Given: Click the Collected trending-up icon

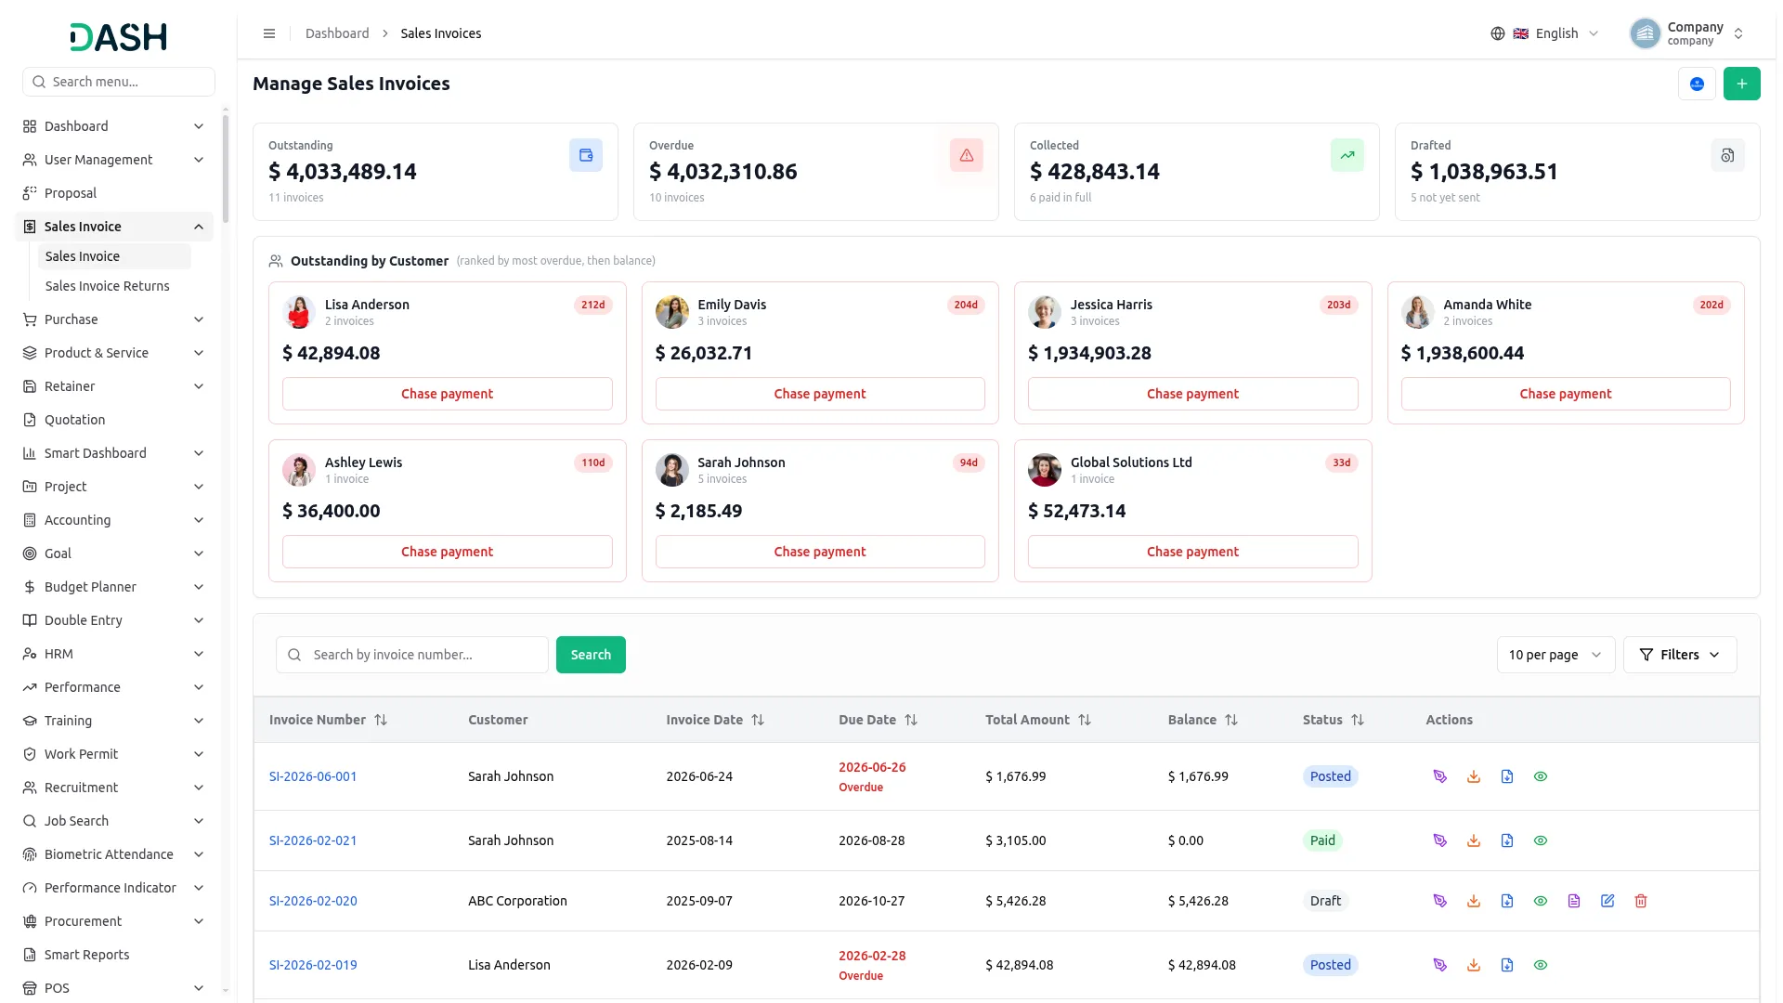Looking at the screenshot, I should point(1347,155).
